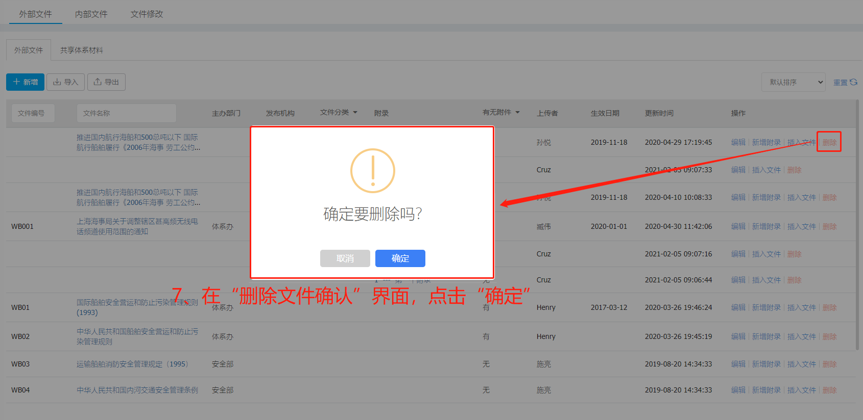Click 编辑 in the 2020-04-29 17:19:45 row
Viewport: 863px width, 420px height.
738,142
